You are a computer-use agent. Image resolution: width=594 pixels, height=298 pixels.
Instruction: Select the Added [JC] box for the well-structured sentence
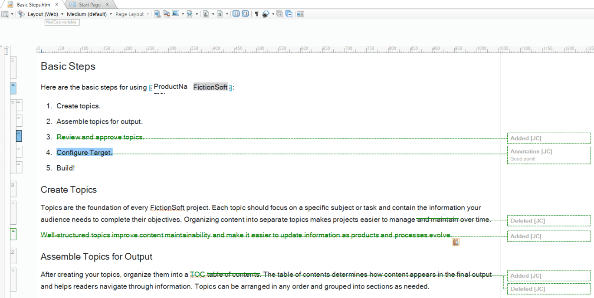click(549, 236)
